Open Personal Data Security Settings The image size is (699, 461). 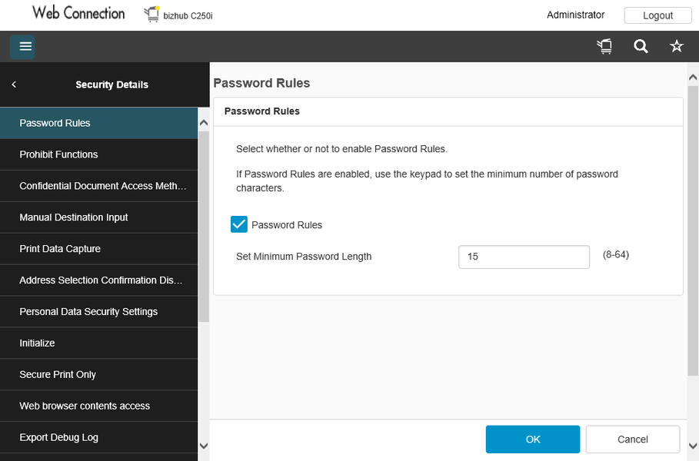click(88, 312)
